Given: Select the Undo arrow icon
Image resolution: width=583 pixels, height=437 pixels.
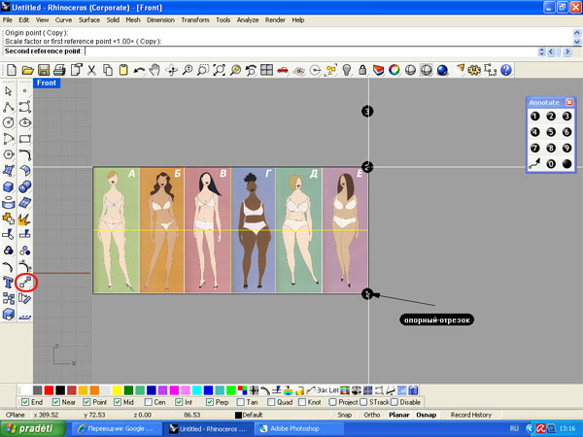Looking at the screenshot, I should tap(139, 70).
